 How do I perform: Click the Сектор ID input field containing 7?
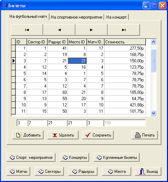tap(38, 123)
